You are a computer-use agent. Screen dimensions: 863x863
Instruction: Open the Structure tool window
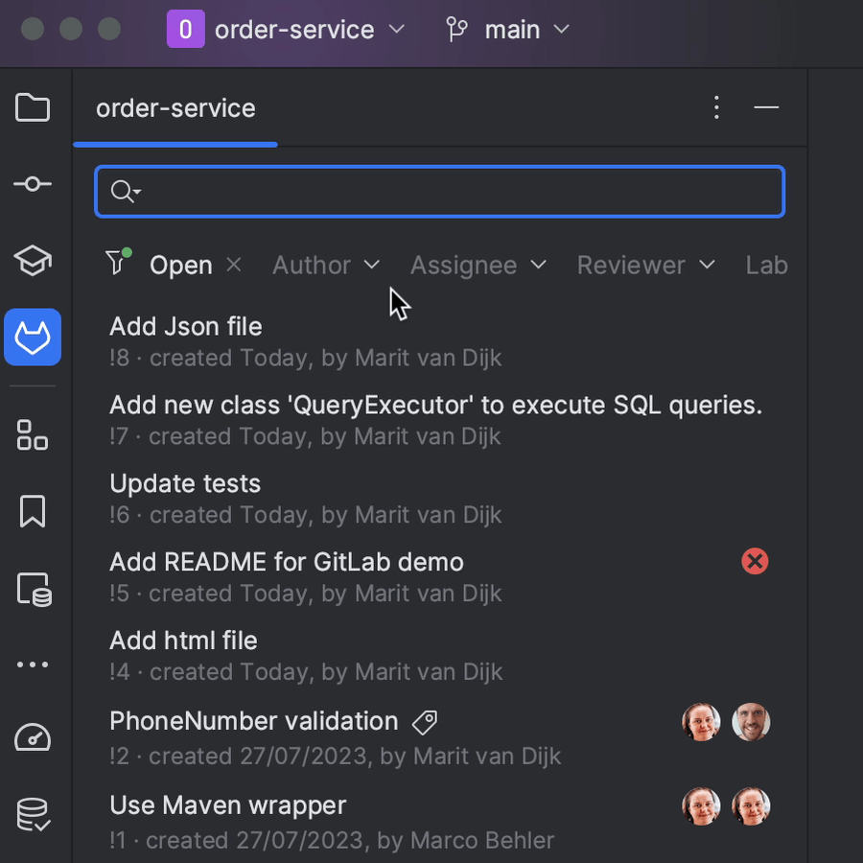[32, 434]
